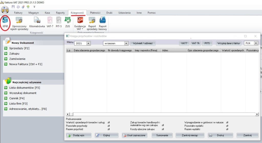Launch the Kilometrówka mileage icon
Screen dimensions: 262x143
click(37, 22)
